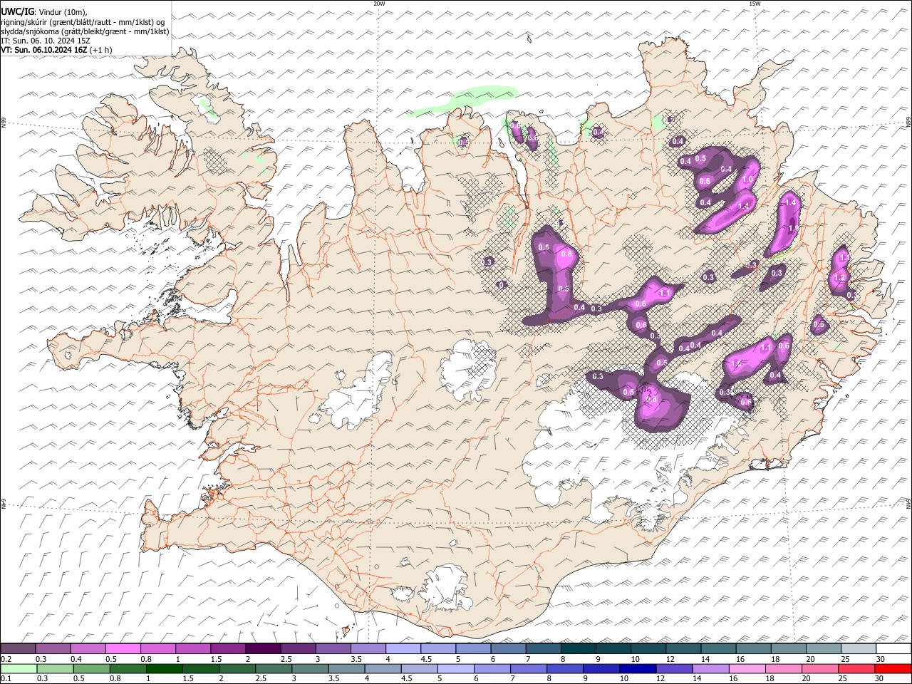Screen dimensions: 912x684
Task: Pick the darkest purple 2 snow legend swatch
Action: (x=263, y=649)
